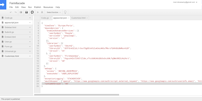This screenshot has height=101, width=202.
Task: Open Form.gs in the file list
Action: 16,46
